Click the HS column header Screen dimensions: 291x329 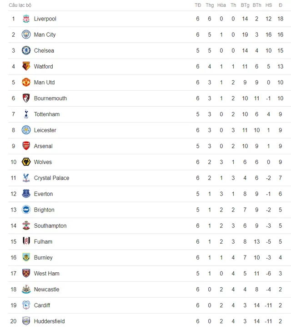[269, 5]
